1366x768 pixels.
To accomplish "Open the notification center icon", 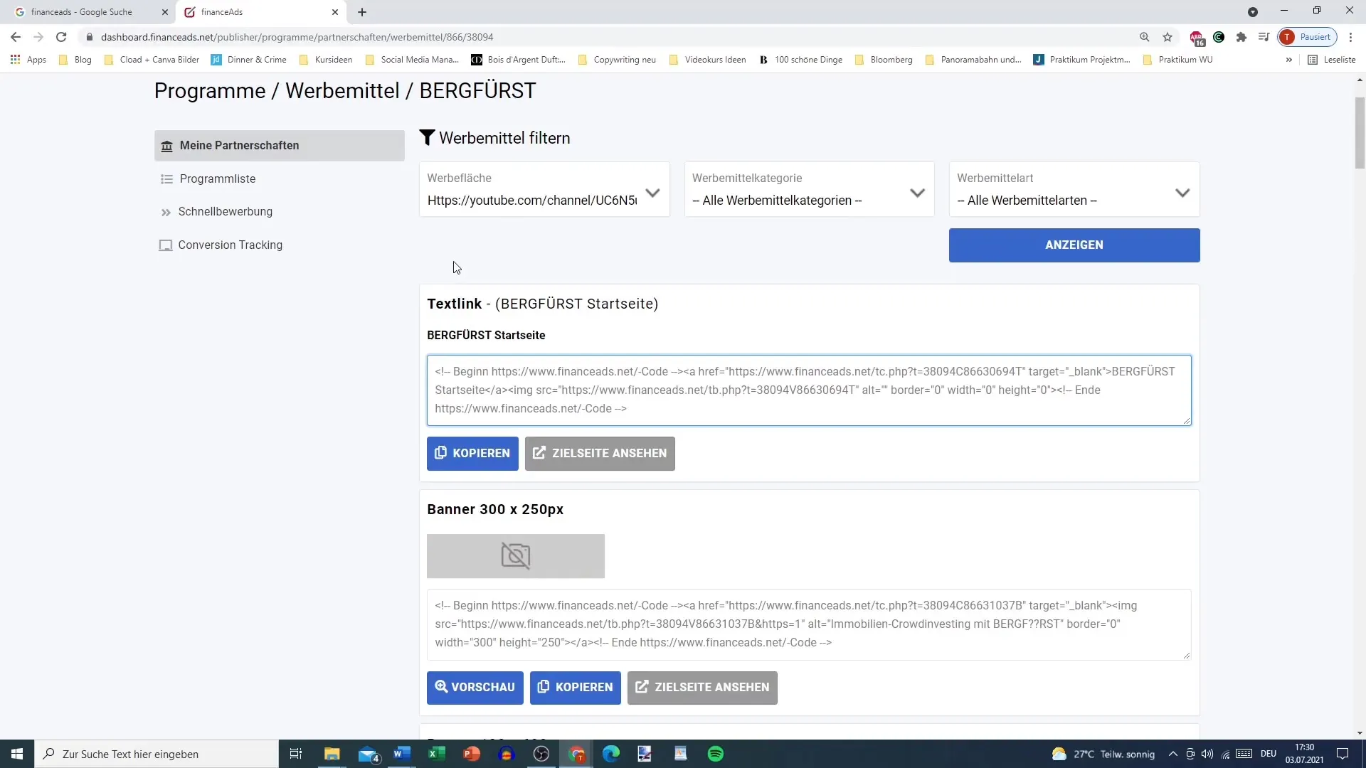I will point(1343,754).
